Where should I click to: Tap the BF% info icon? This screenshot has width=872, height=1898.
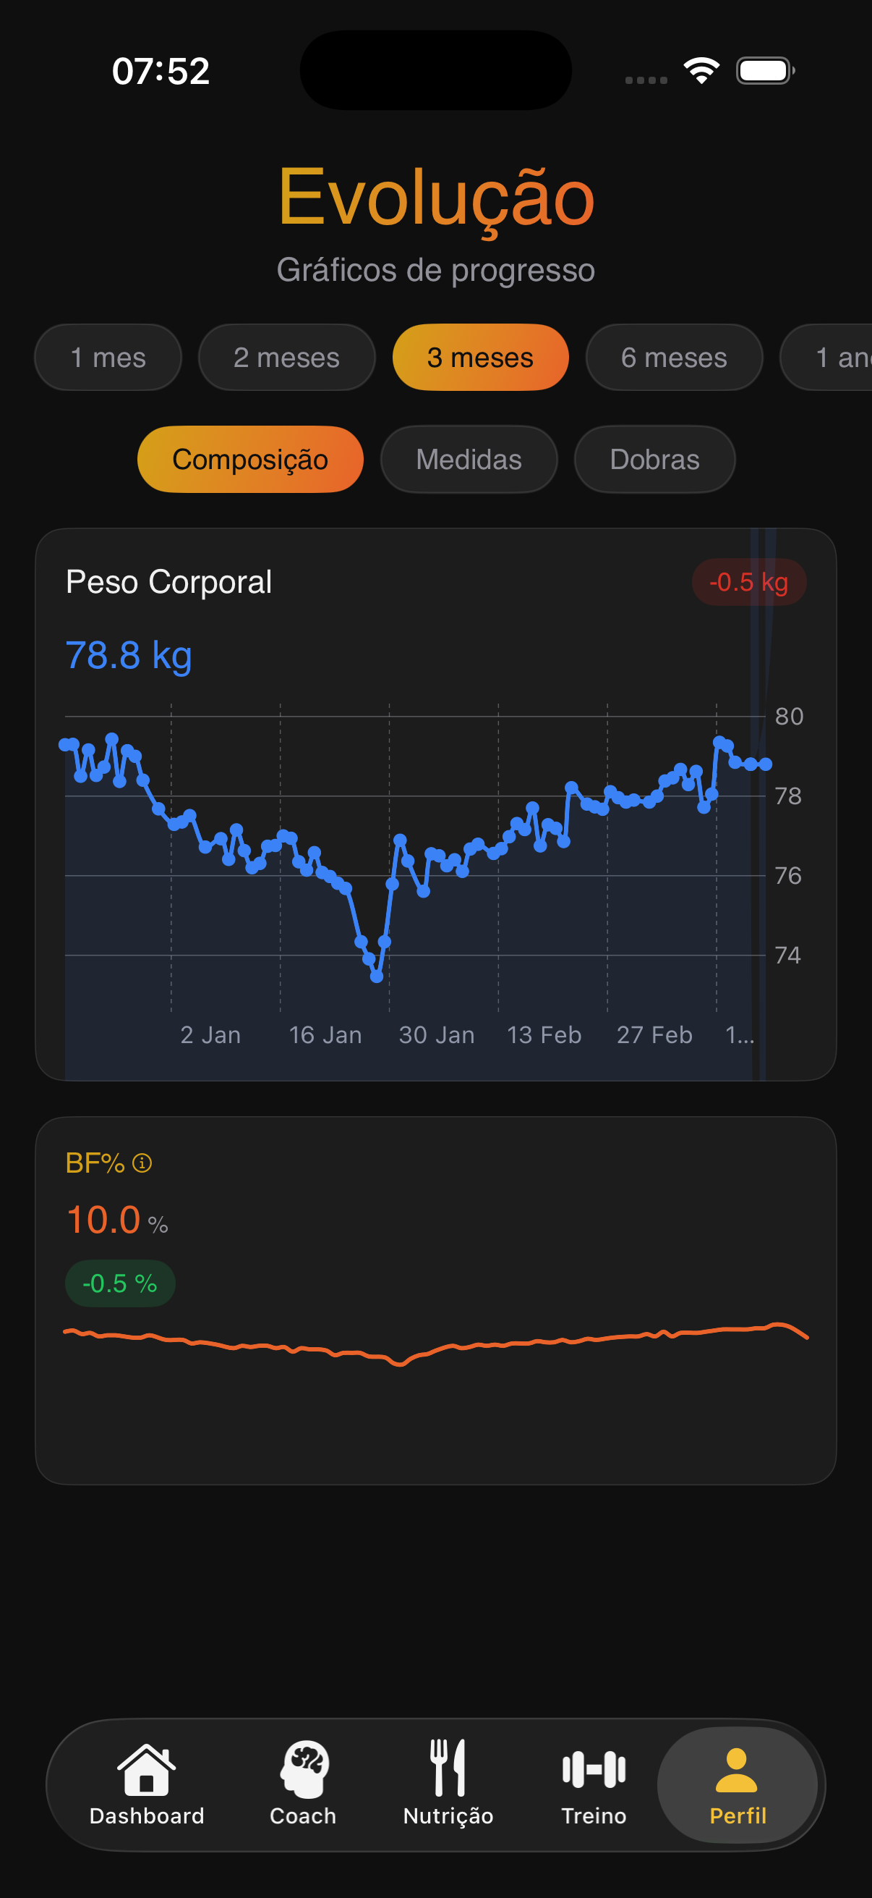coord(142,1163)
